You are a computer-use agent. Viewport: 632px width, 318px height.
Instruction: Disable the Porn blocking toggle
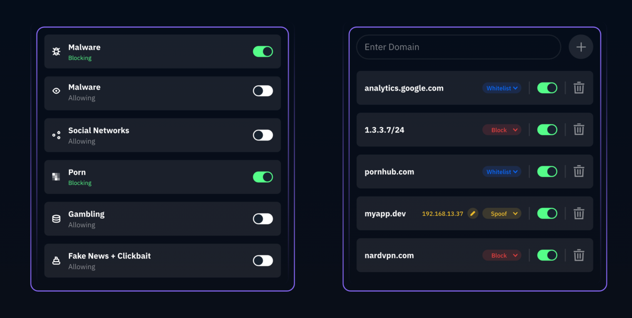pyautogui.click(x=263, y=177)
